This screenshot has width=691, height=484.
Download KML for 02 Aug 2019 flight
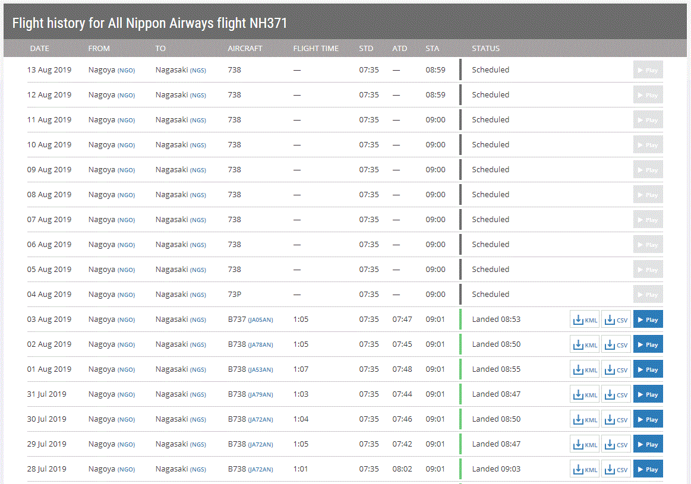[x=585, y=344]
